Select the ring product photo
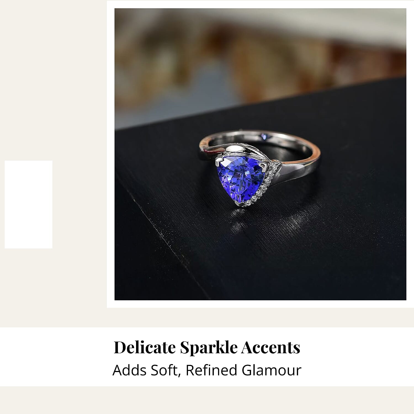Viewport: 414px width, 414px height. 260,154
